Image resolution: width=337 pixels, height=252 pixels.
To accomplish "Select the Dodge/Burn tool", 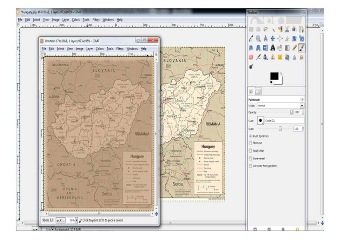I will (x=251, y=66).
